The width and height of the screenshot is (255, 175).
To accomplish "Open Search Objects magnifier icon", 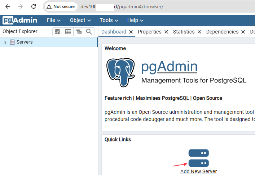I will [89, 31].
